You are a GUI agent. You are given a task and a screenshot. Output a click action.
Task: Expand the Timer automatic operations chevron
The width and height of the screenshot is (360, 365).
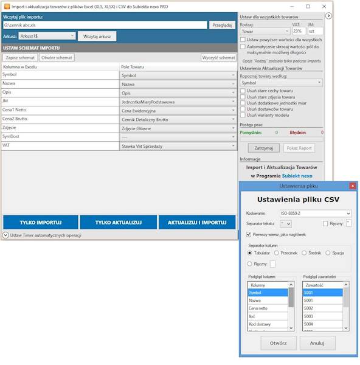[5, 235]
